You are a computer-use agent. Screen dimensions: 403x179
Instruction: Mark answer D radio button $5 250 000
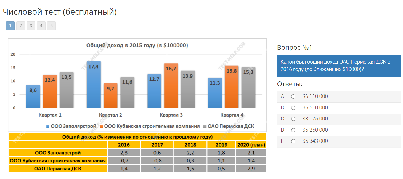pos(293,130)
